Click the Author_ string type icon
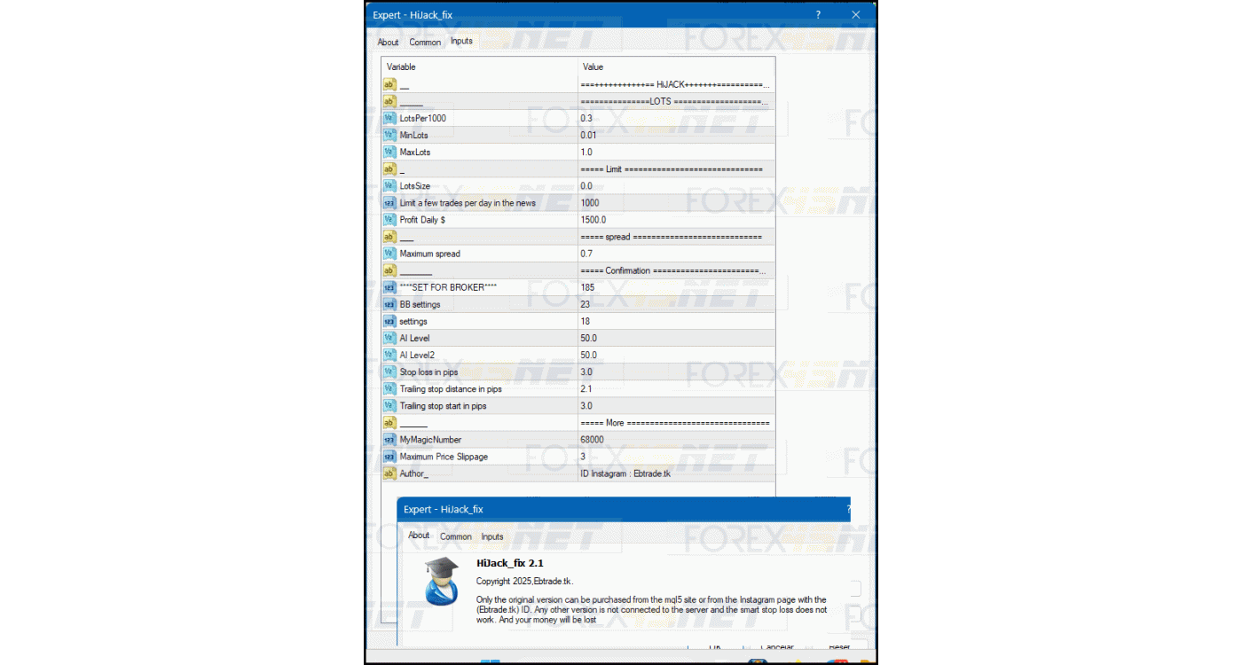1242x665 pixels. [x=389, y=473]
